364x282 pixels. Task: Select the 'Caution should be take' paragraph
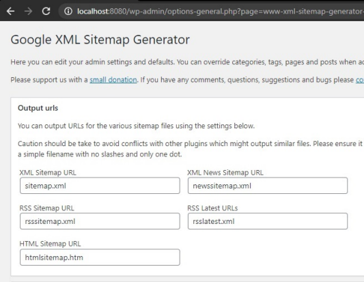pyautogui.click(x=191, y=149)
